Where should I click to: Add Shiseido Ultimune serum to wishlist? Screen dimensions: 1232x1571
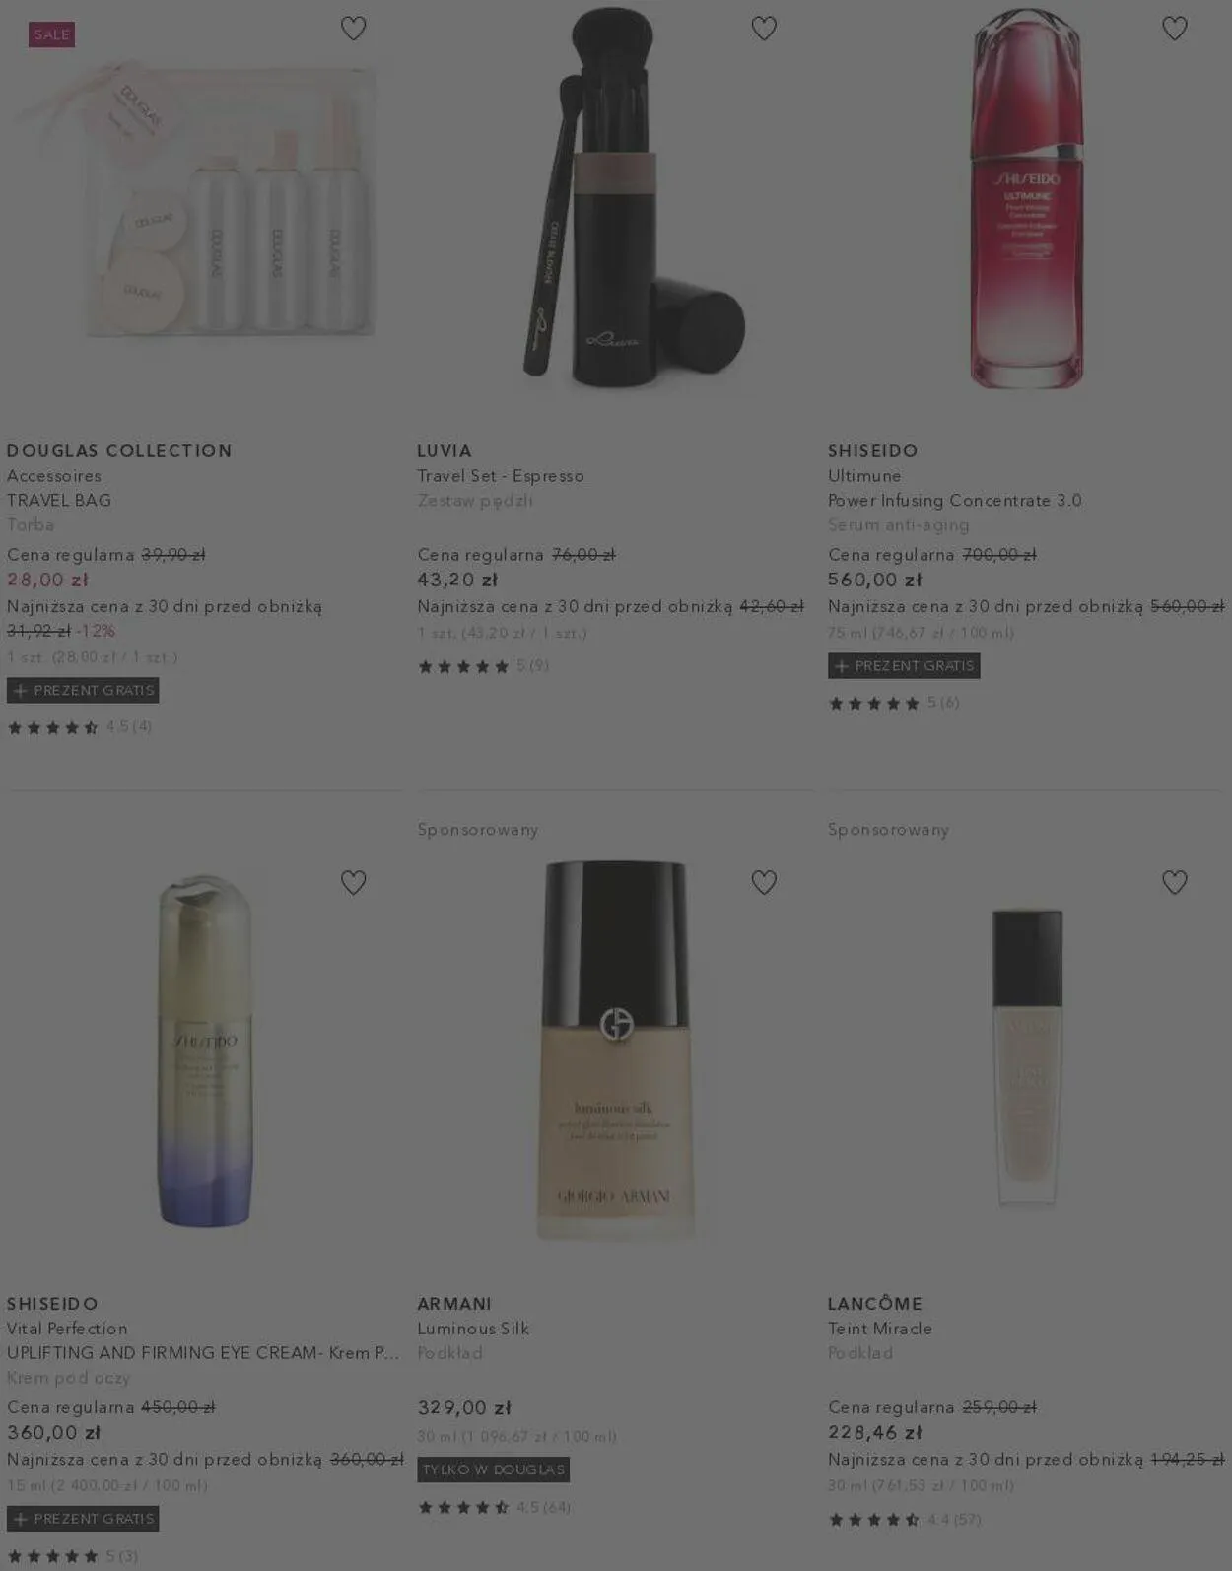click(x=1174, y=29)
